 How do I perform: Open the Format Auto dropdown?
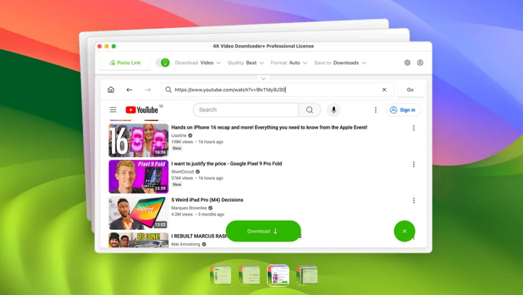(289, 63)
